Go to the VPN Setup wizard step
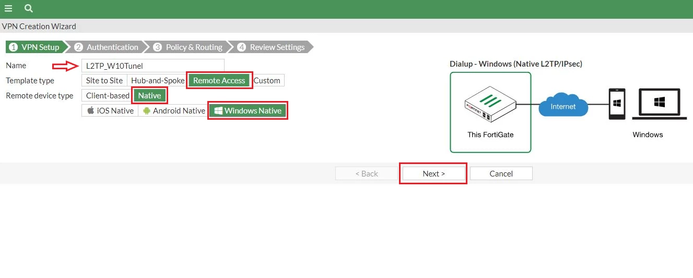The width and height of the screenshot is (693, 278). point(35,47)
